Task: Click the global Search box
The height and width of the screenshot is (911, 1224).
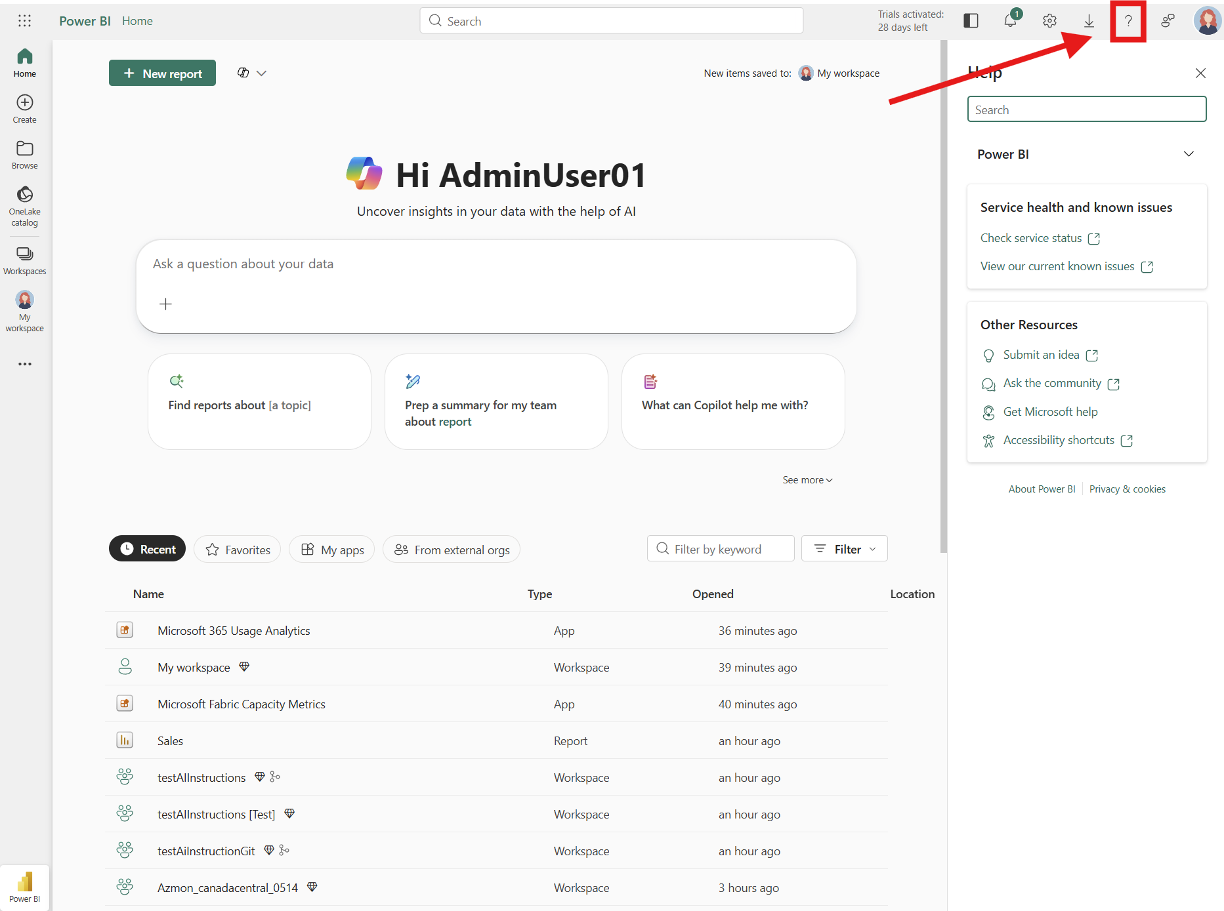Action: 611,21
